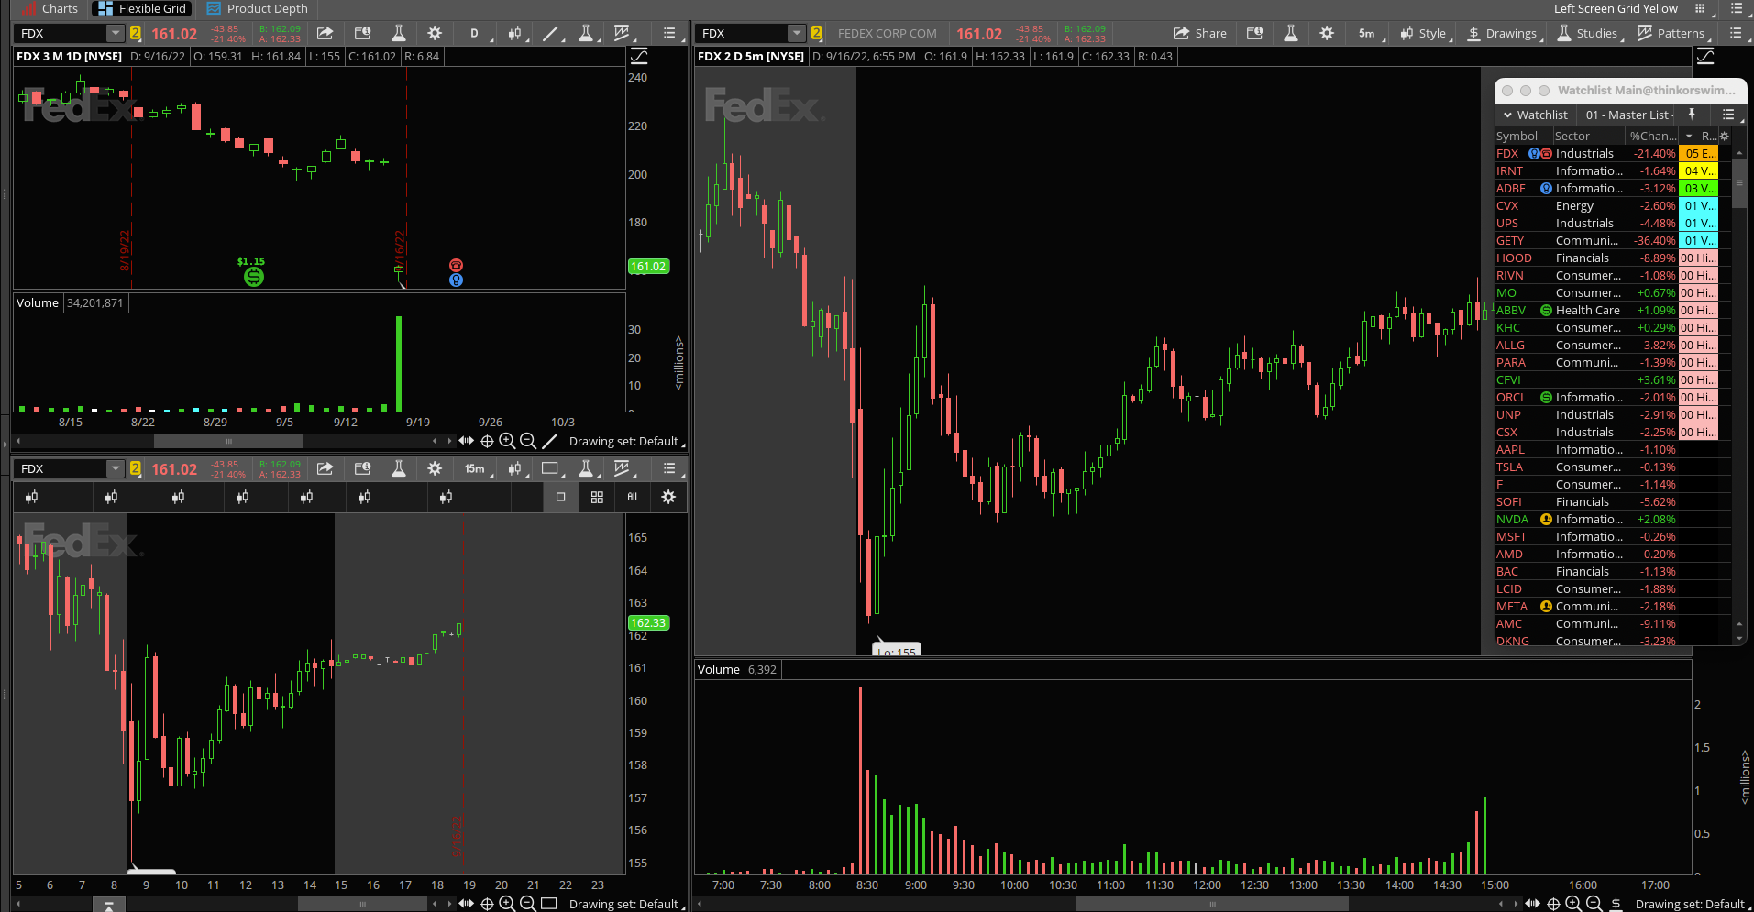
Task: Click 'Drawing set: Default' at the chart bottom
Action: point(627,441)
